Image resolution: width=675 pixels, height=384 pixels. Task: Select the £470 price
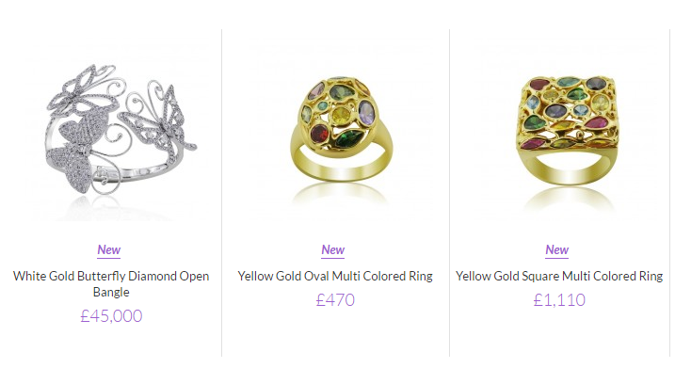point(335,300)
